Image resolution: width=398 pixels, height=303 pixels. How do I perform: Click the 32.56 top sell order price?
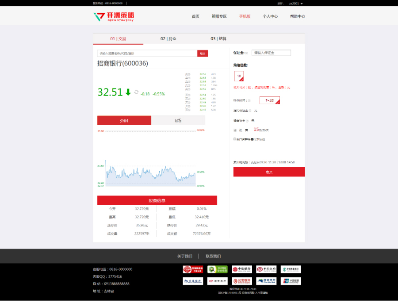203,74
